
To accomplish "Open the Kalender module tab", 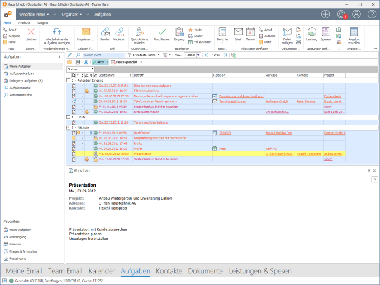I will pos(101,271).
